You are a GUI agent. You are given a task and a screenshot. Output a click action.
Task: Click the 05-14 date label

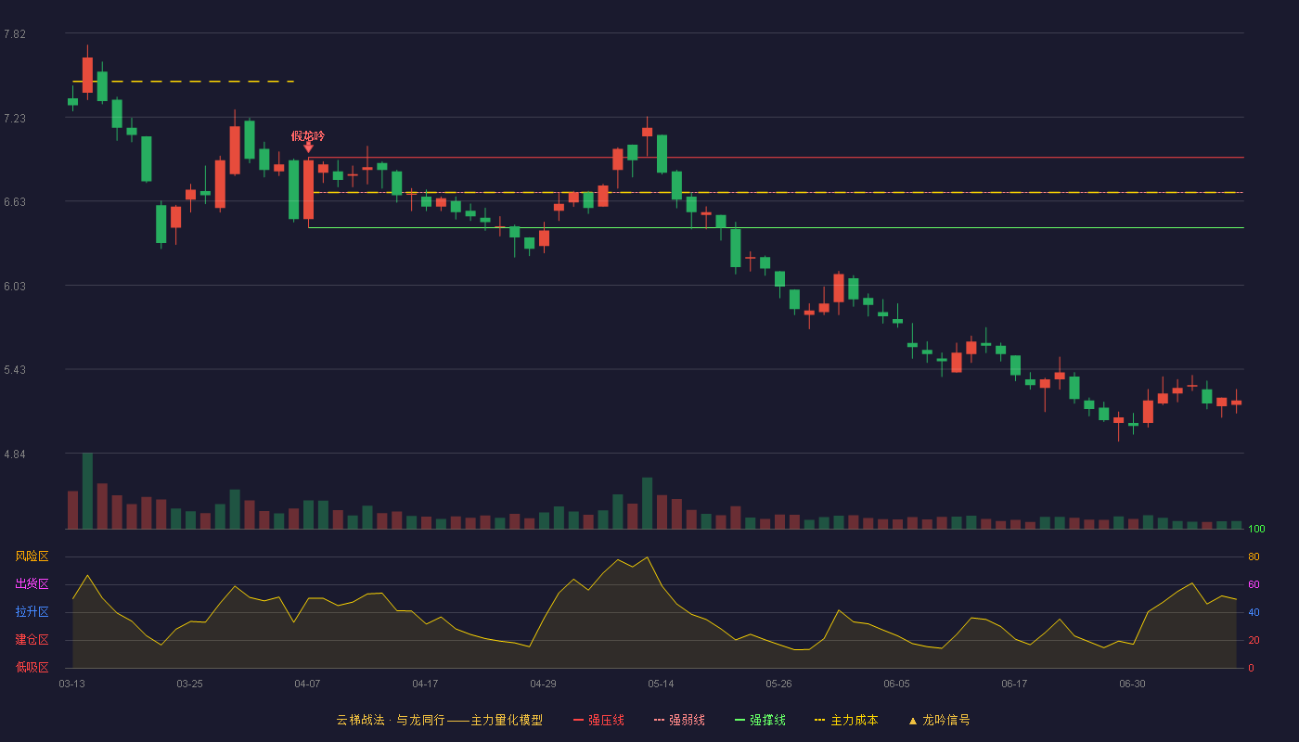[661, 684]
